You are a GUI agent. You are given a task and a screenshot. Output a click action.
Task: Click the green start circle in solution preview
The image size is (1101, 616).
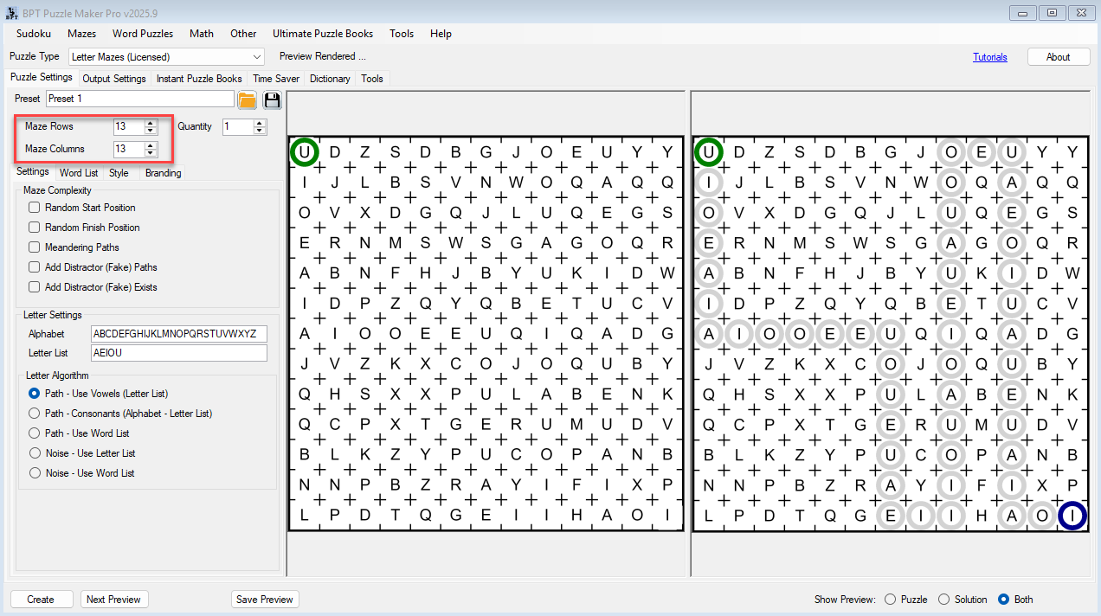point(708,152)
